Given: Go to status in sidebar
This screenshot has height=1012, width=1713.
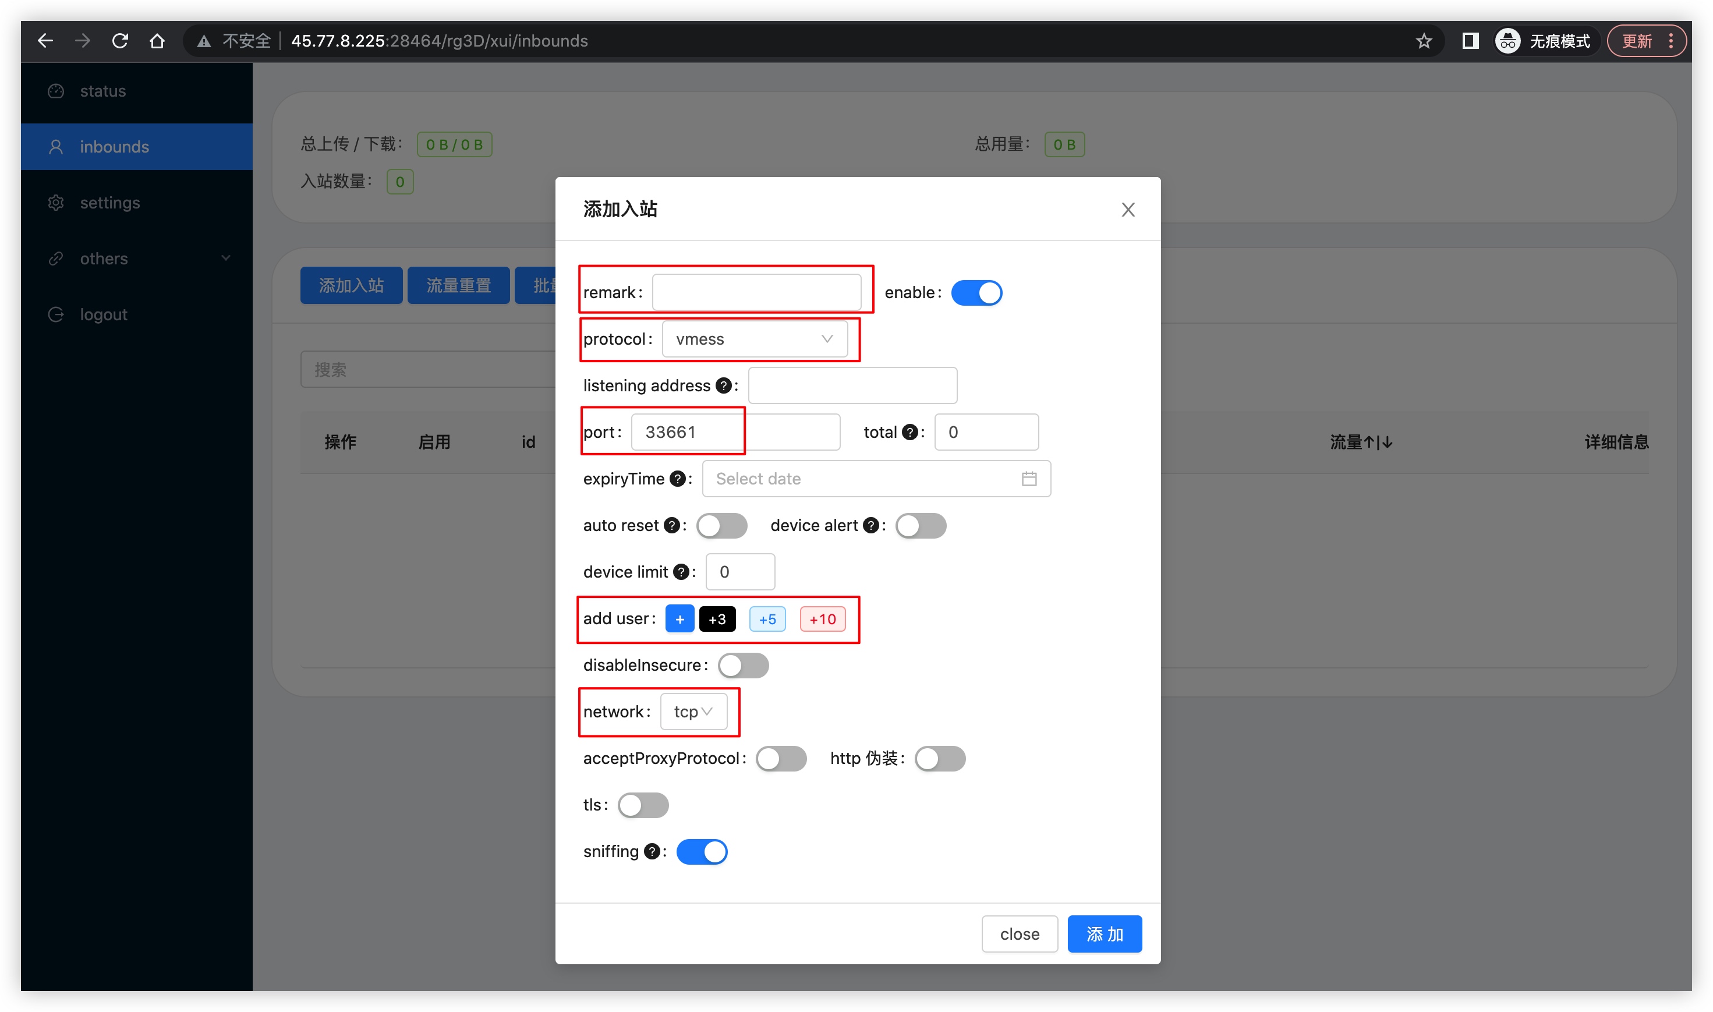Looking at the screenshot, I should click(102, 91).
